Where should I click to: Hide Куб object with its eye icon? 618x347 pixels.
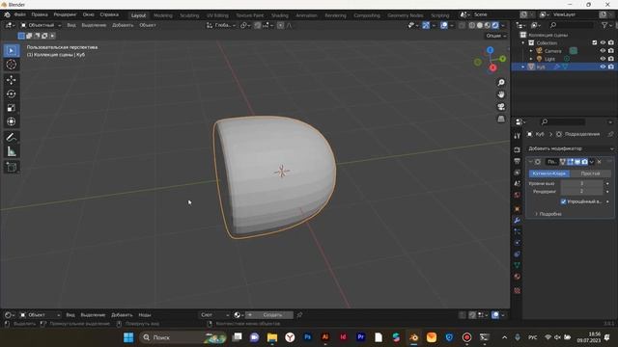click(x=603, y=67)
